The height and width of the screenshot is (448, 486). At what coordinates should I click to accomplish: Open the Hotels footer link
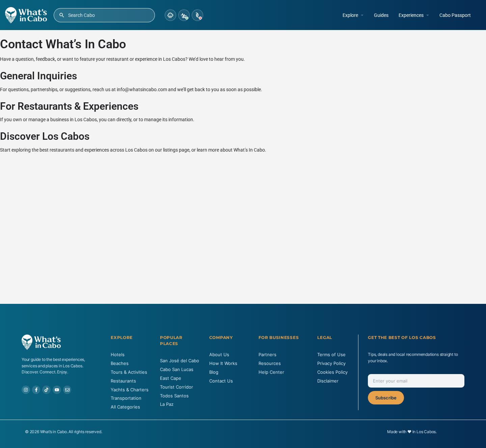117,354
